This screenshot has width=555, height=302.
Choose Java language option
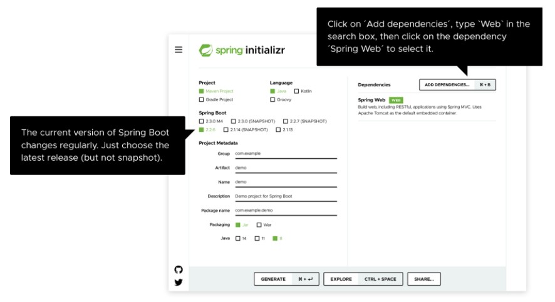point(278,91)
